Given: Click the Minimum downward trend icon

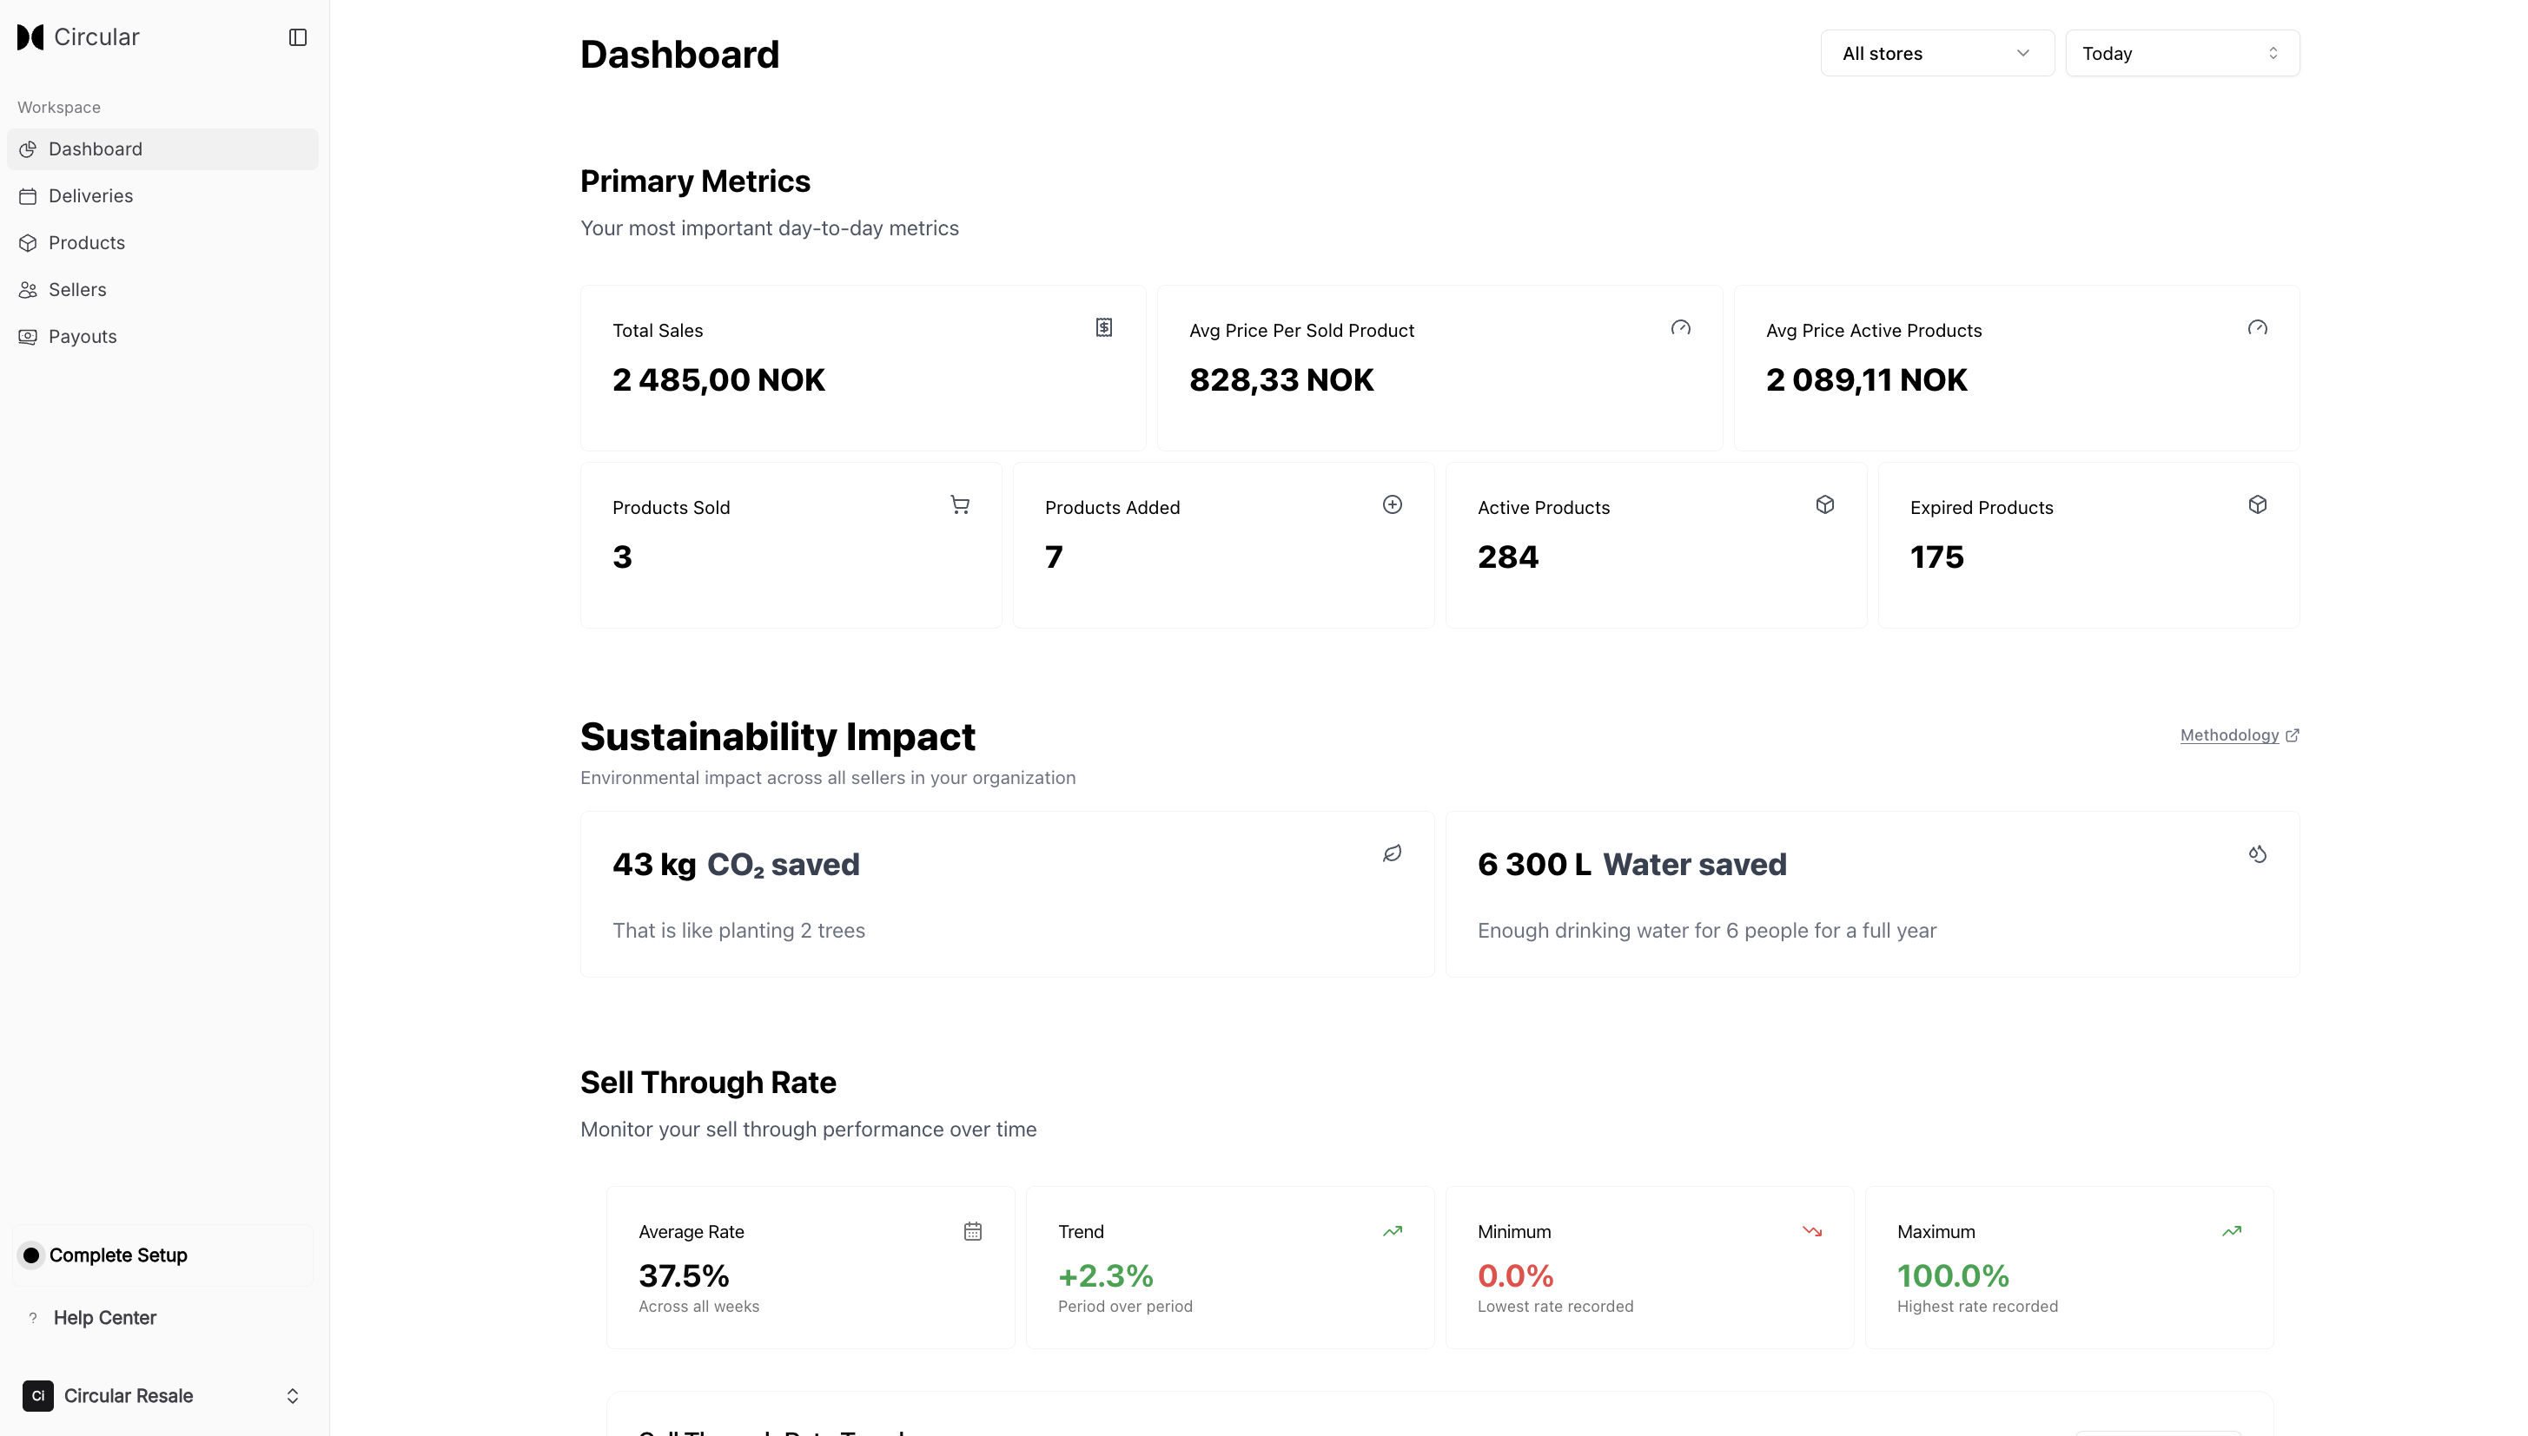Looking at the screenshot, I should pos(1811,1231).
